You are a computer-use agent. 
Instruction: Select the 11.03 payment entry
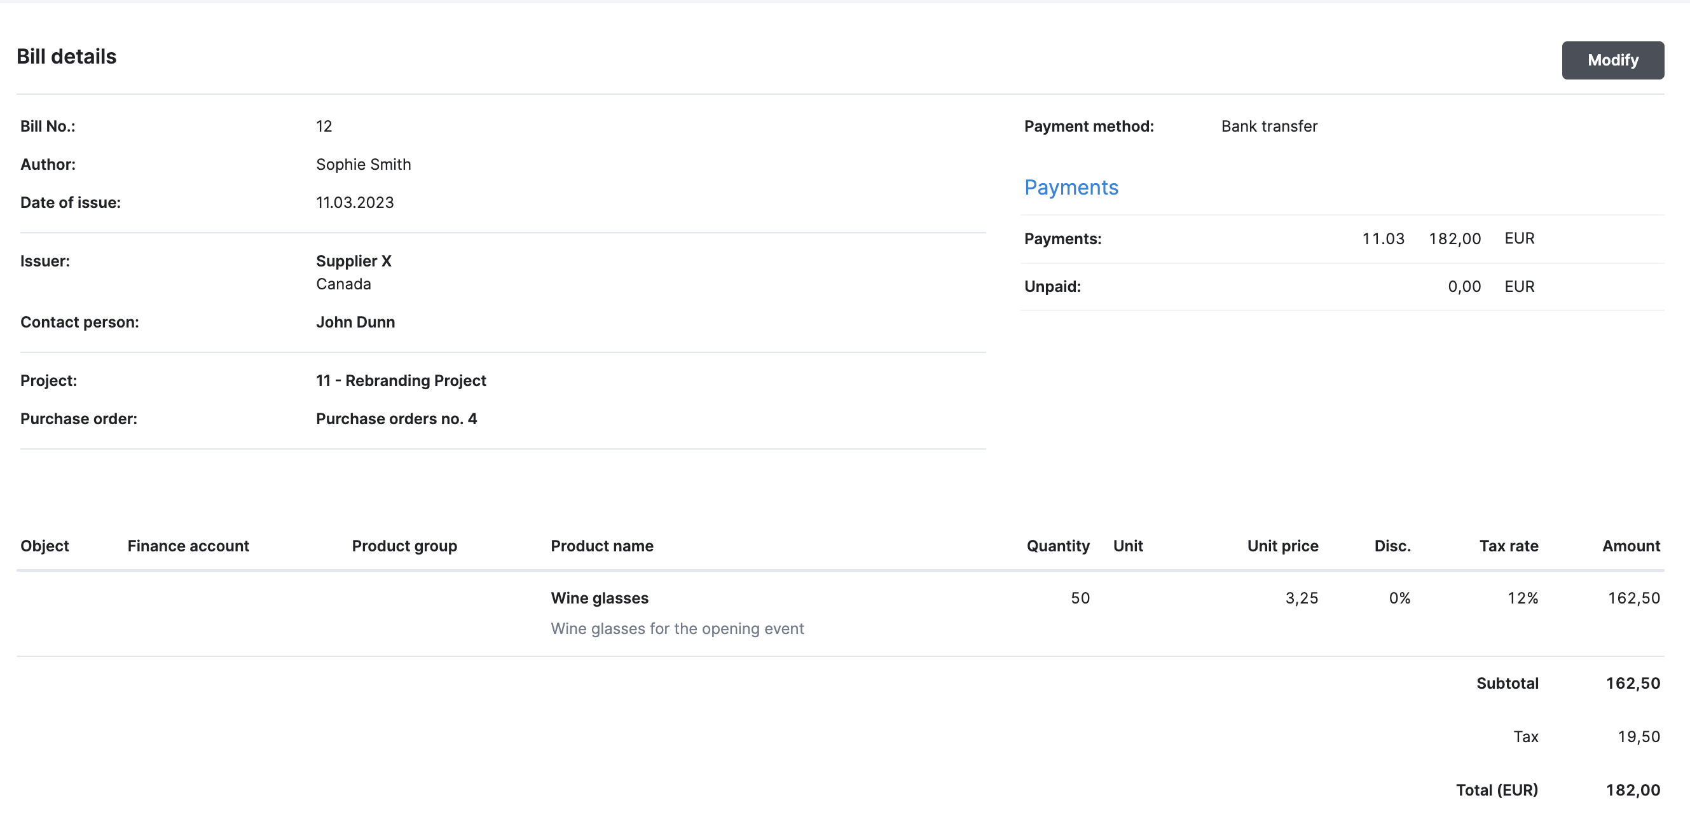(x=1383, y=238)
